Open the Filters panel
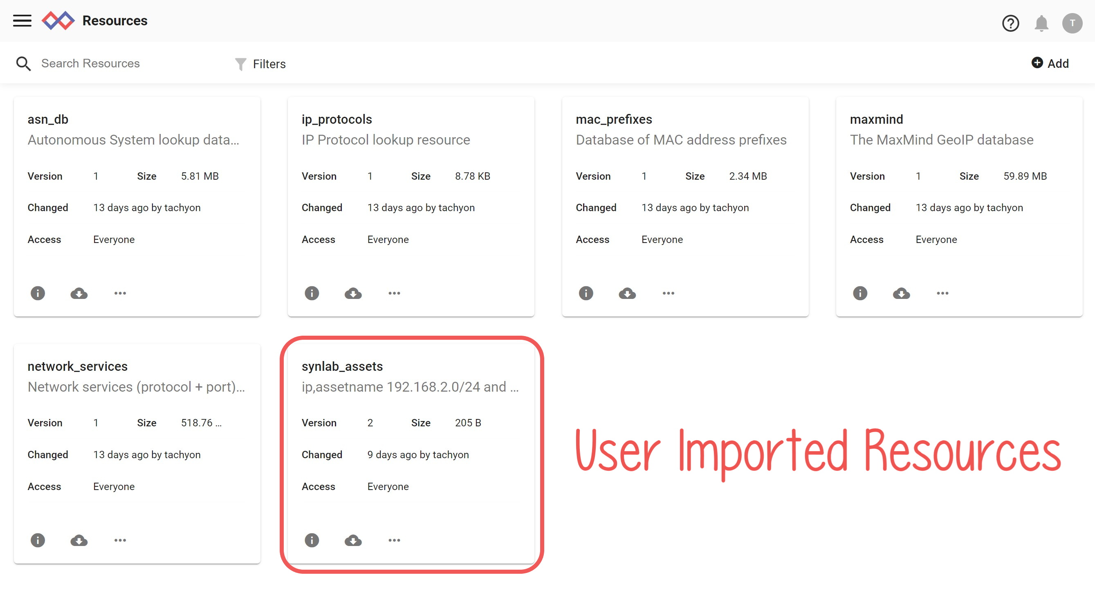Image resolution: width=1095 pixels, height=615 pixels. coord(260,64)
